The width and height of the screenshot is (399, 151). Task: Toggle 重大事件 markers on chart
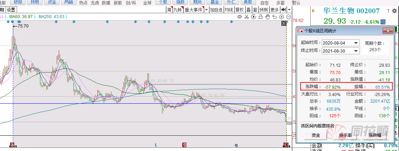point(194,10)
